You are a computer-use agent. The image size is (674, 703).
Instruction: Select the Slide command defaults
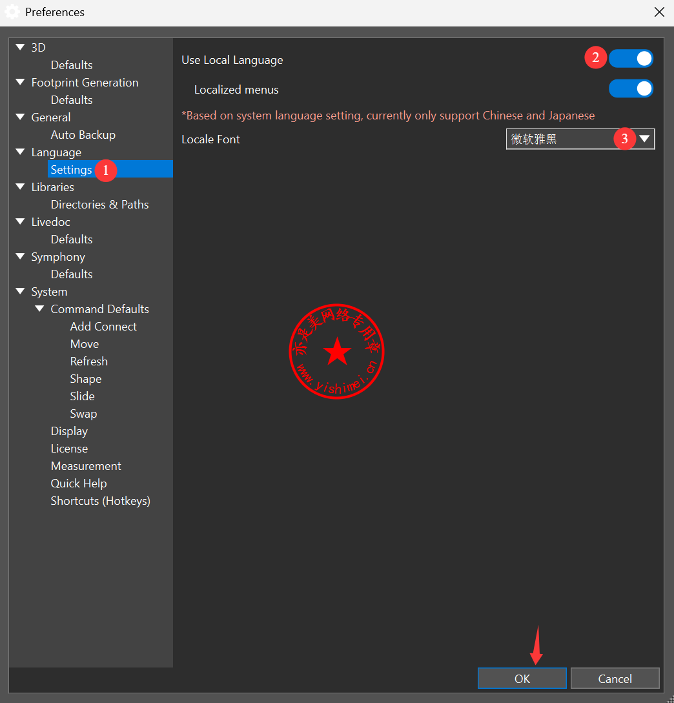(x=82, y=396)
